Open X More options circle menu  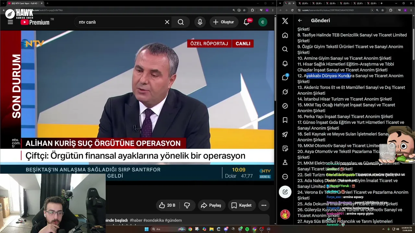point(285,177)
